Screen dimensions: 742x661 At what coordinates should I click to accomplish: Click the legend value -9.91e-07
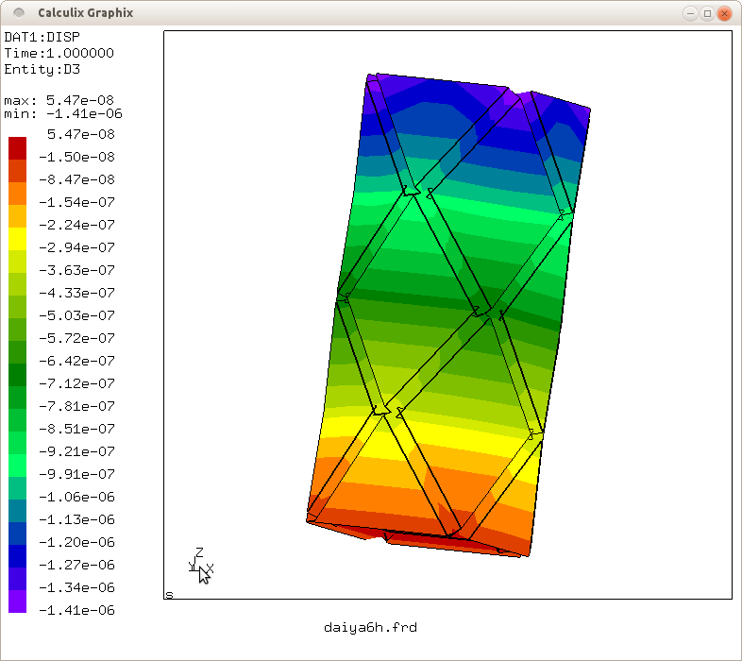(x=77, y=474)
